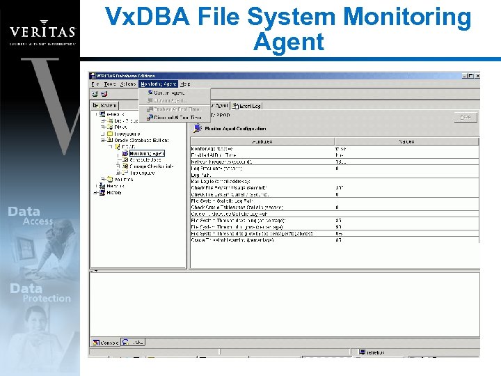This screenshot has width=501, height=376.
Task: Collapse the PROD instance node
Action: click(x=111, y=147)
